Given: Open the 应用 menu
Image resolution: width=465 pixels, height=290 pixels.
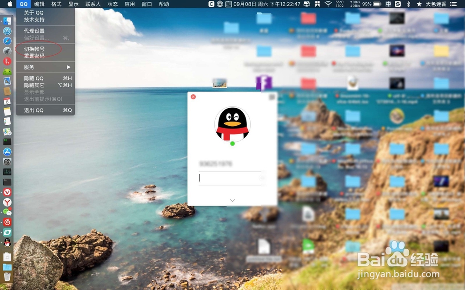Looking at the screenshot, I should (x=130, y=4).
